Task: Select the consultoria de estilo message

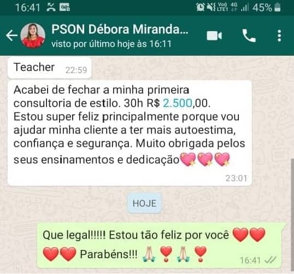Action: pos(130,133)
